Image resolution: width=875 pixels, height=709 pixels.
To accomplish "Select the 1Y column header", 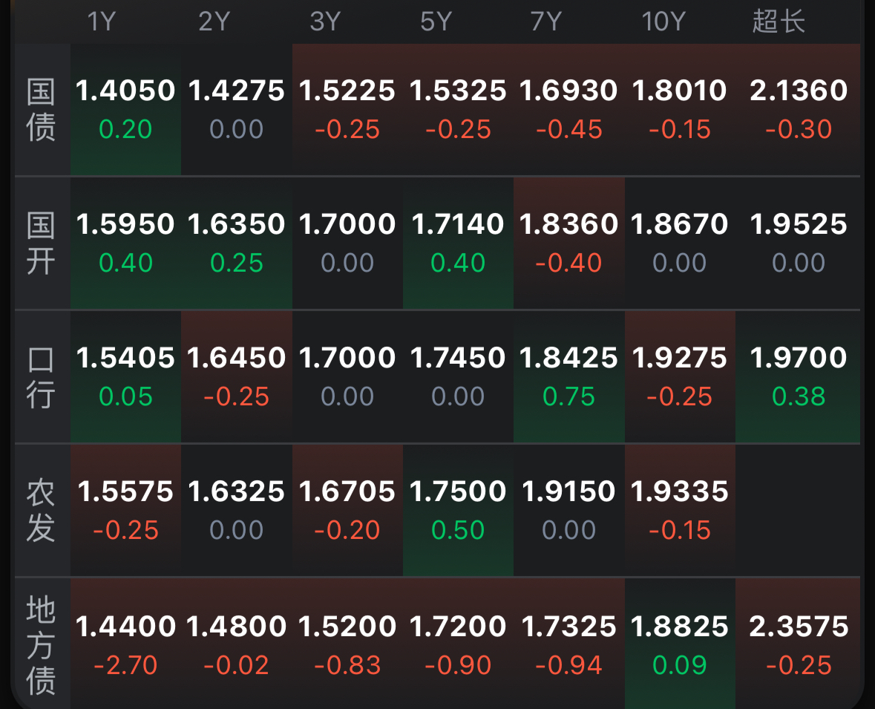I will pyautogui.click(x=102, y=22).
